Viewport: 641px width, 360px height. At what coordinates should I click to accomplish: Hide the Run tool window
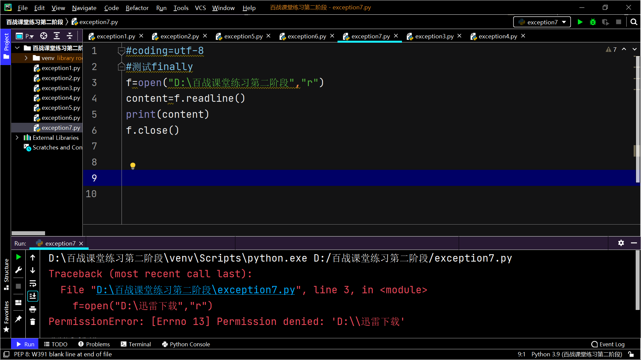[634, 243]
